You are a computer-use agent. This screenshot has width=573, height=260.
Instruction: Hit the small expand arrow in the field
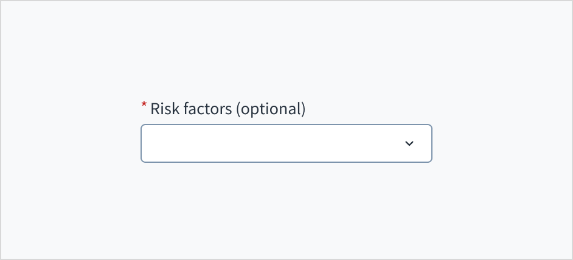click(x=409, y=143)
